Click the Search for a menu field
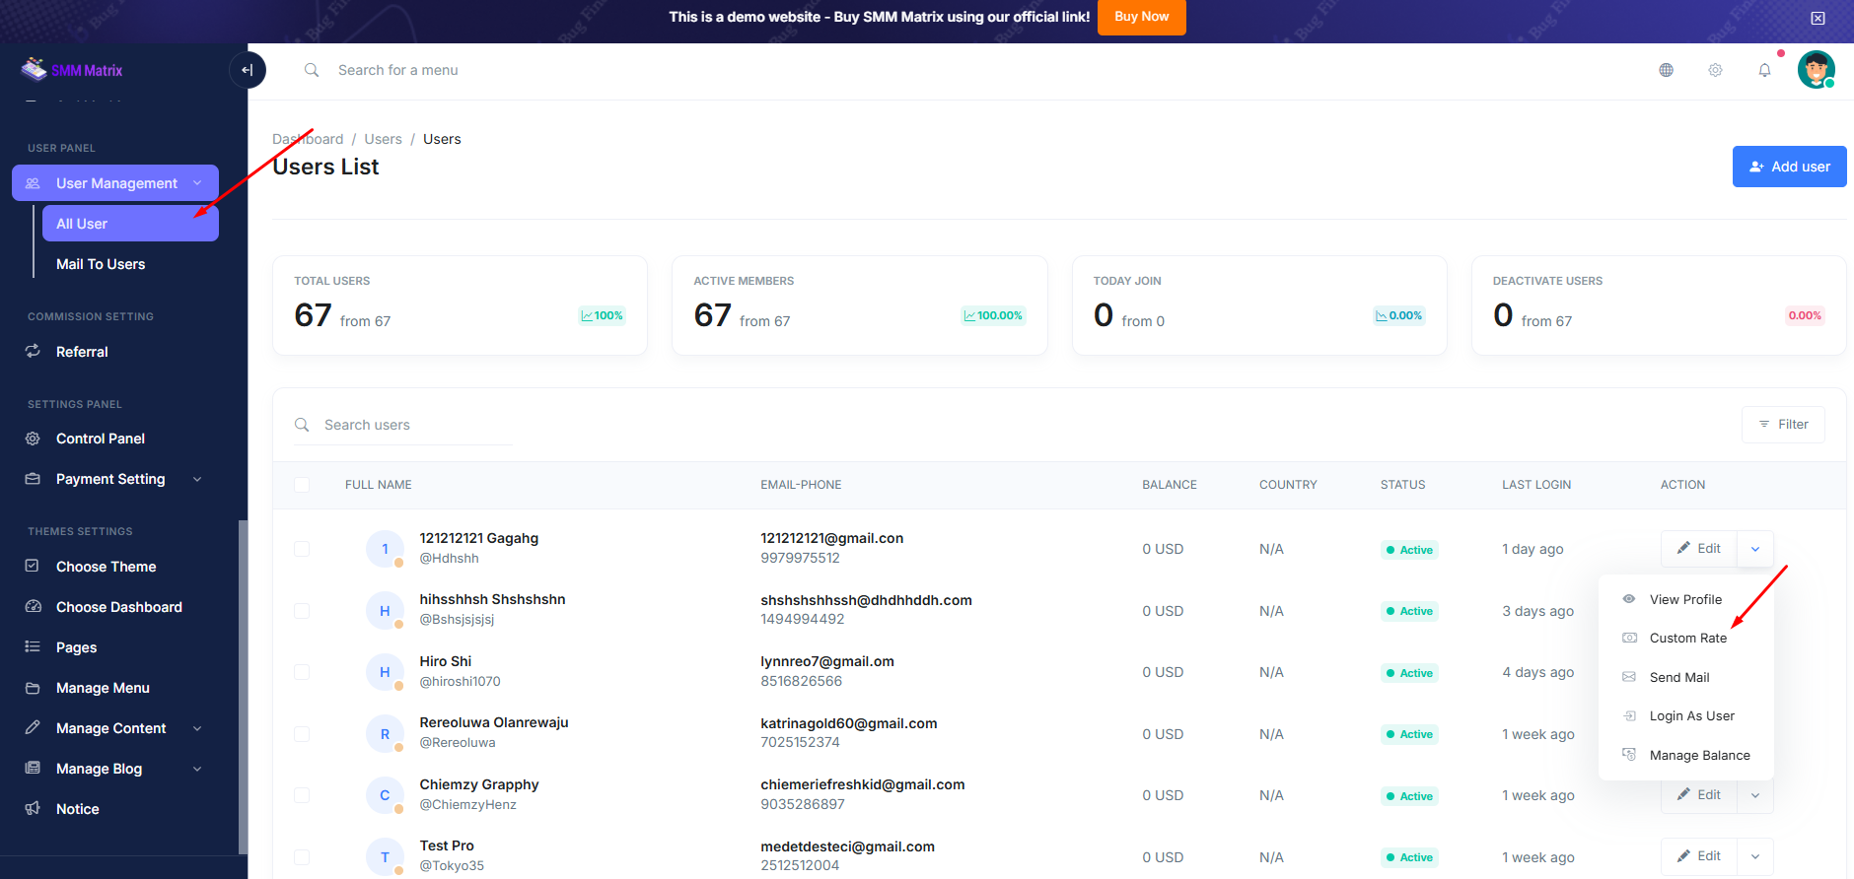The width and height of the screenshot is (1854, 879). pyautogui.click(x=397, y=70)
